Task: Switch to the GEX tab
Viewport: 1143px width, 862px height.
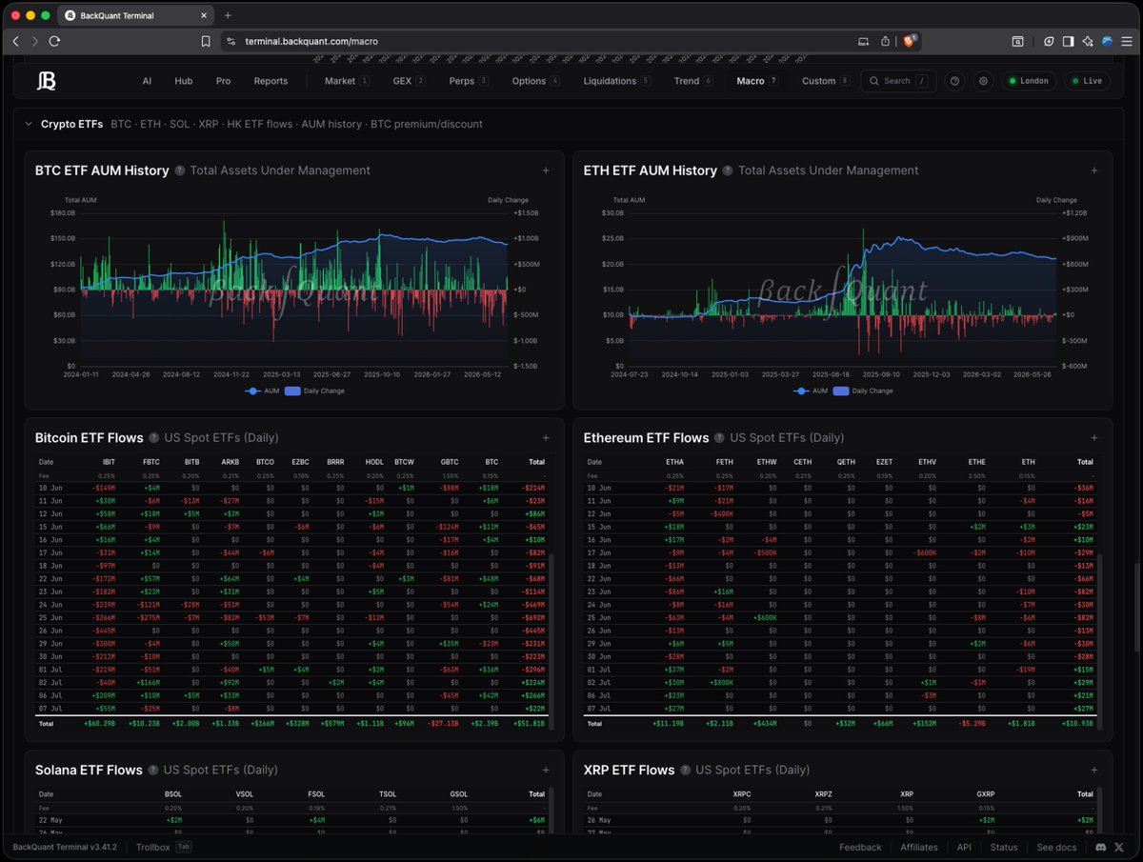Action: tap(410, 81)
